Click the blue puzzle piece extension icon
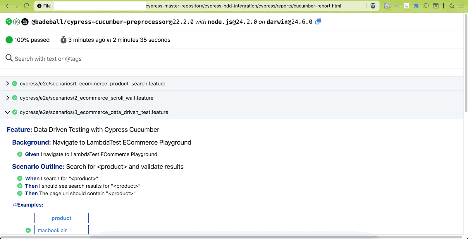 point(416,6)
